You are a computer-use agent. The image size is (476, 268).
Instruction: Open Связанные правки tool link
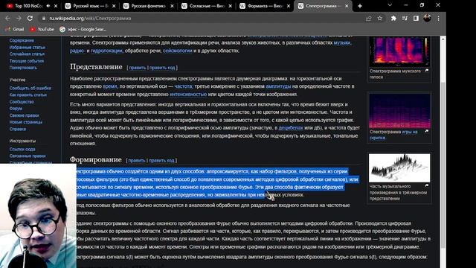click(28, 156)
